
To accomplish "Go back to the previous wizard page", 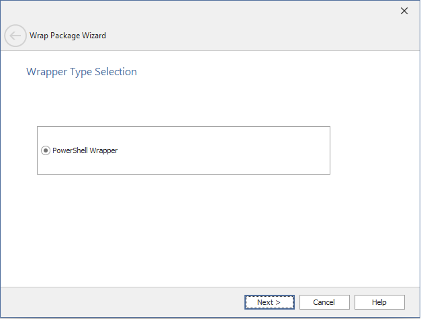I will [x=15, y=36].
